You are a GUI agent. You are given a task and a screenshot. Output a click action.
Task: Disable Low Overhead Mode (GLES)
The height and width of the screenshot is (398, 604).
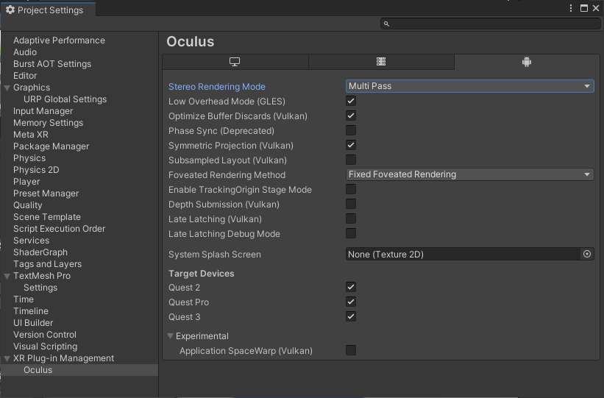(351, 101)
